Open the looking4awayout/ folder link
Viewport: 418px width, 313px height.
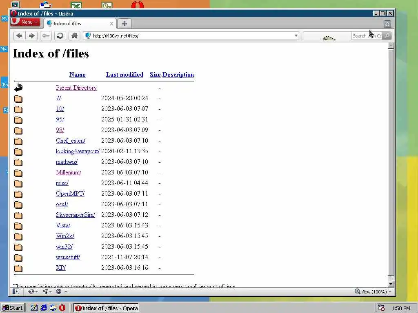coord(78,151)
